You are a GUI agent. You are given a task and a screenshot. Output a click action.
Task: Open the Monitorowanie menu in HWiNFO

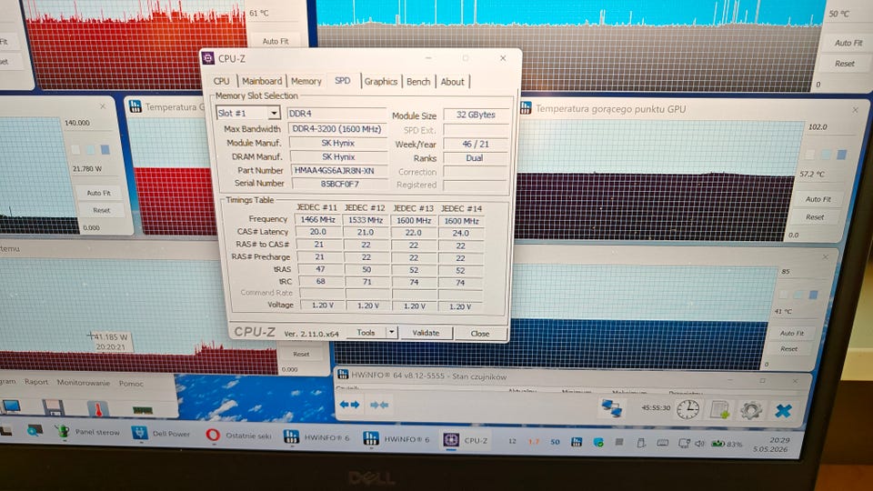coord(84,383)
